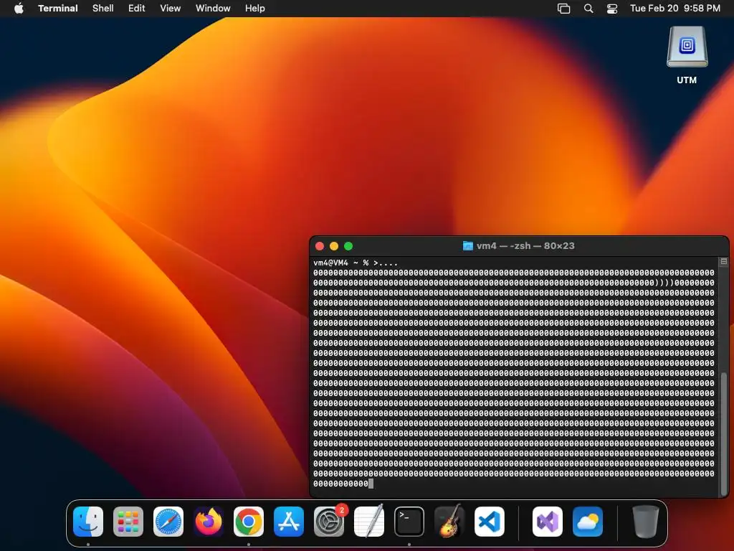The height and width of the screenshot is (551, 734).
Task: Open the Help menu
Action: click(x=255, y=9)
